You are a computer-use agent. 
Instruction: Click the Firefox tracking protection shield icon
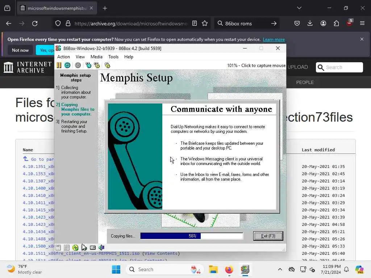tap(58, 24)
